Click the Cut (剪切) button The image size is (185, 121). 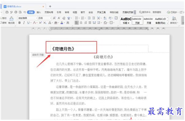(3, 18)
